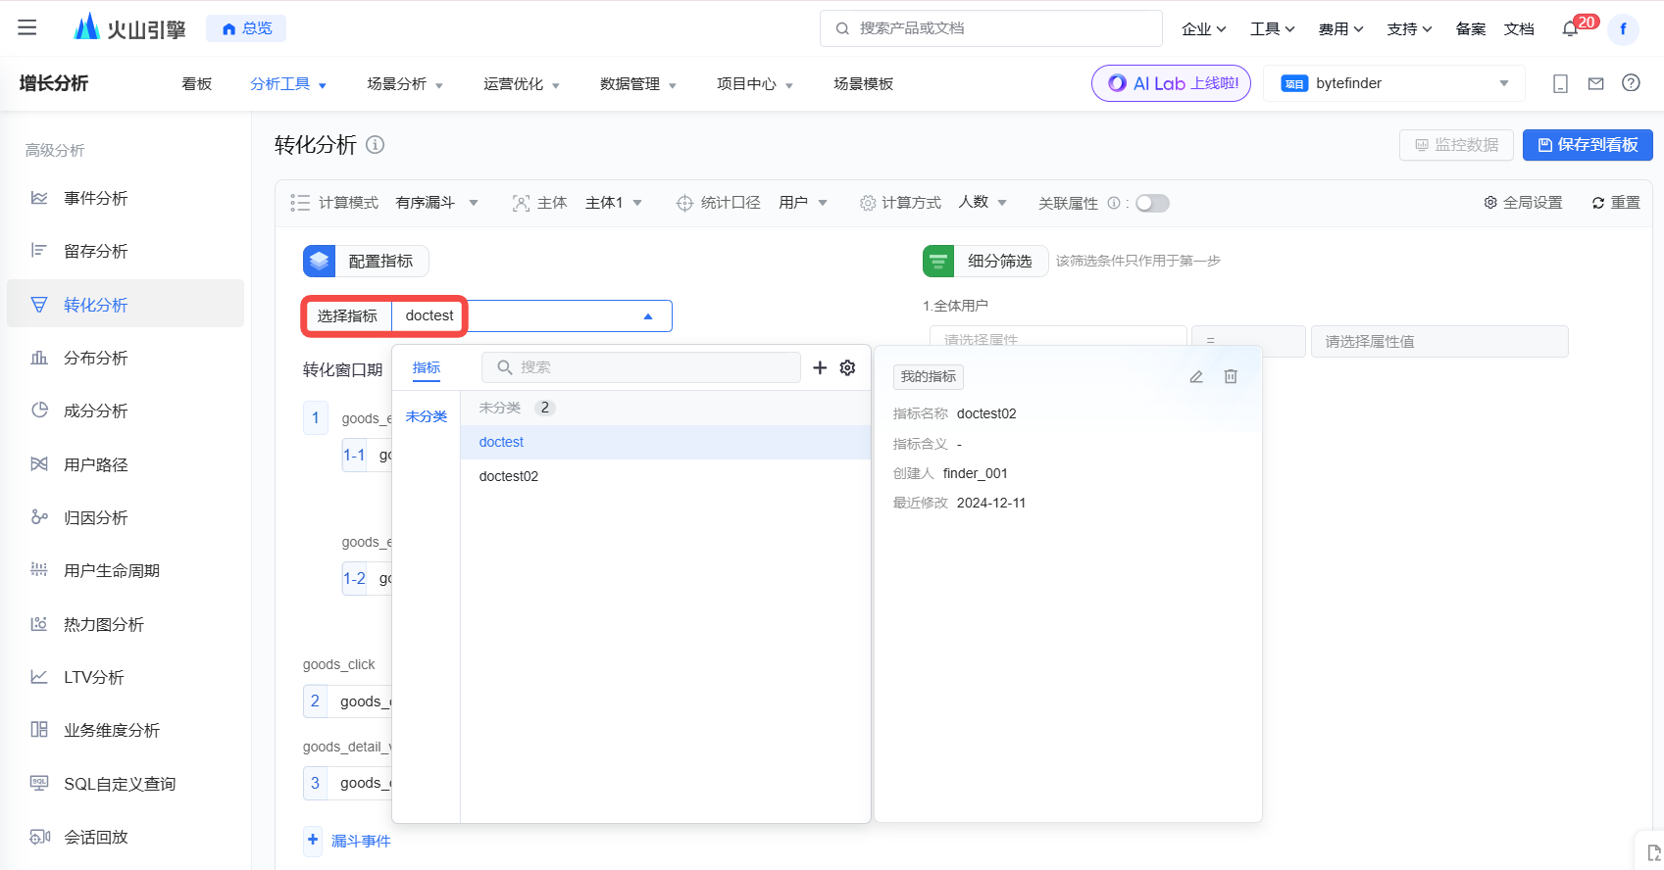Open 热力图分析 in the sidebar
The width and height of the screenshot is (1664, 870).
(126, 624)
